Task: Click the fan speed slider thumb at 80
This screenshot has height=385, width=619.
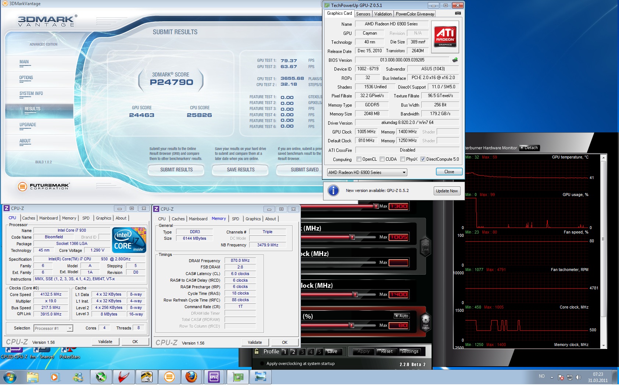Action: (x=352, y=325)
